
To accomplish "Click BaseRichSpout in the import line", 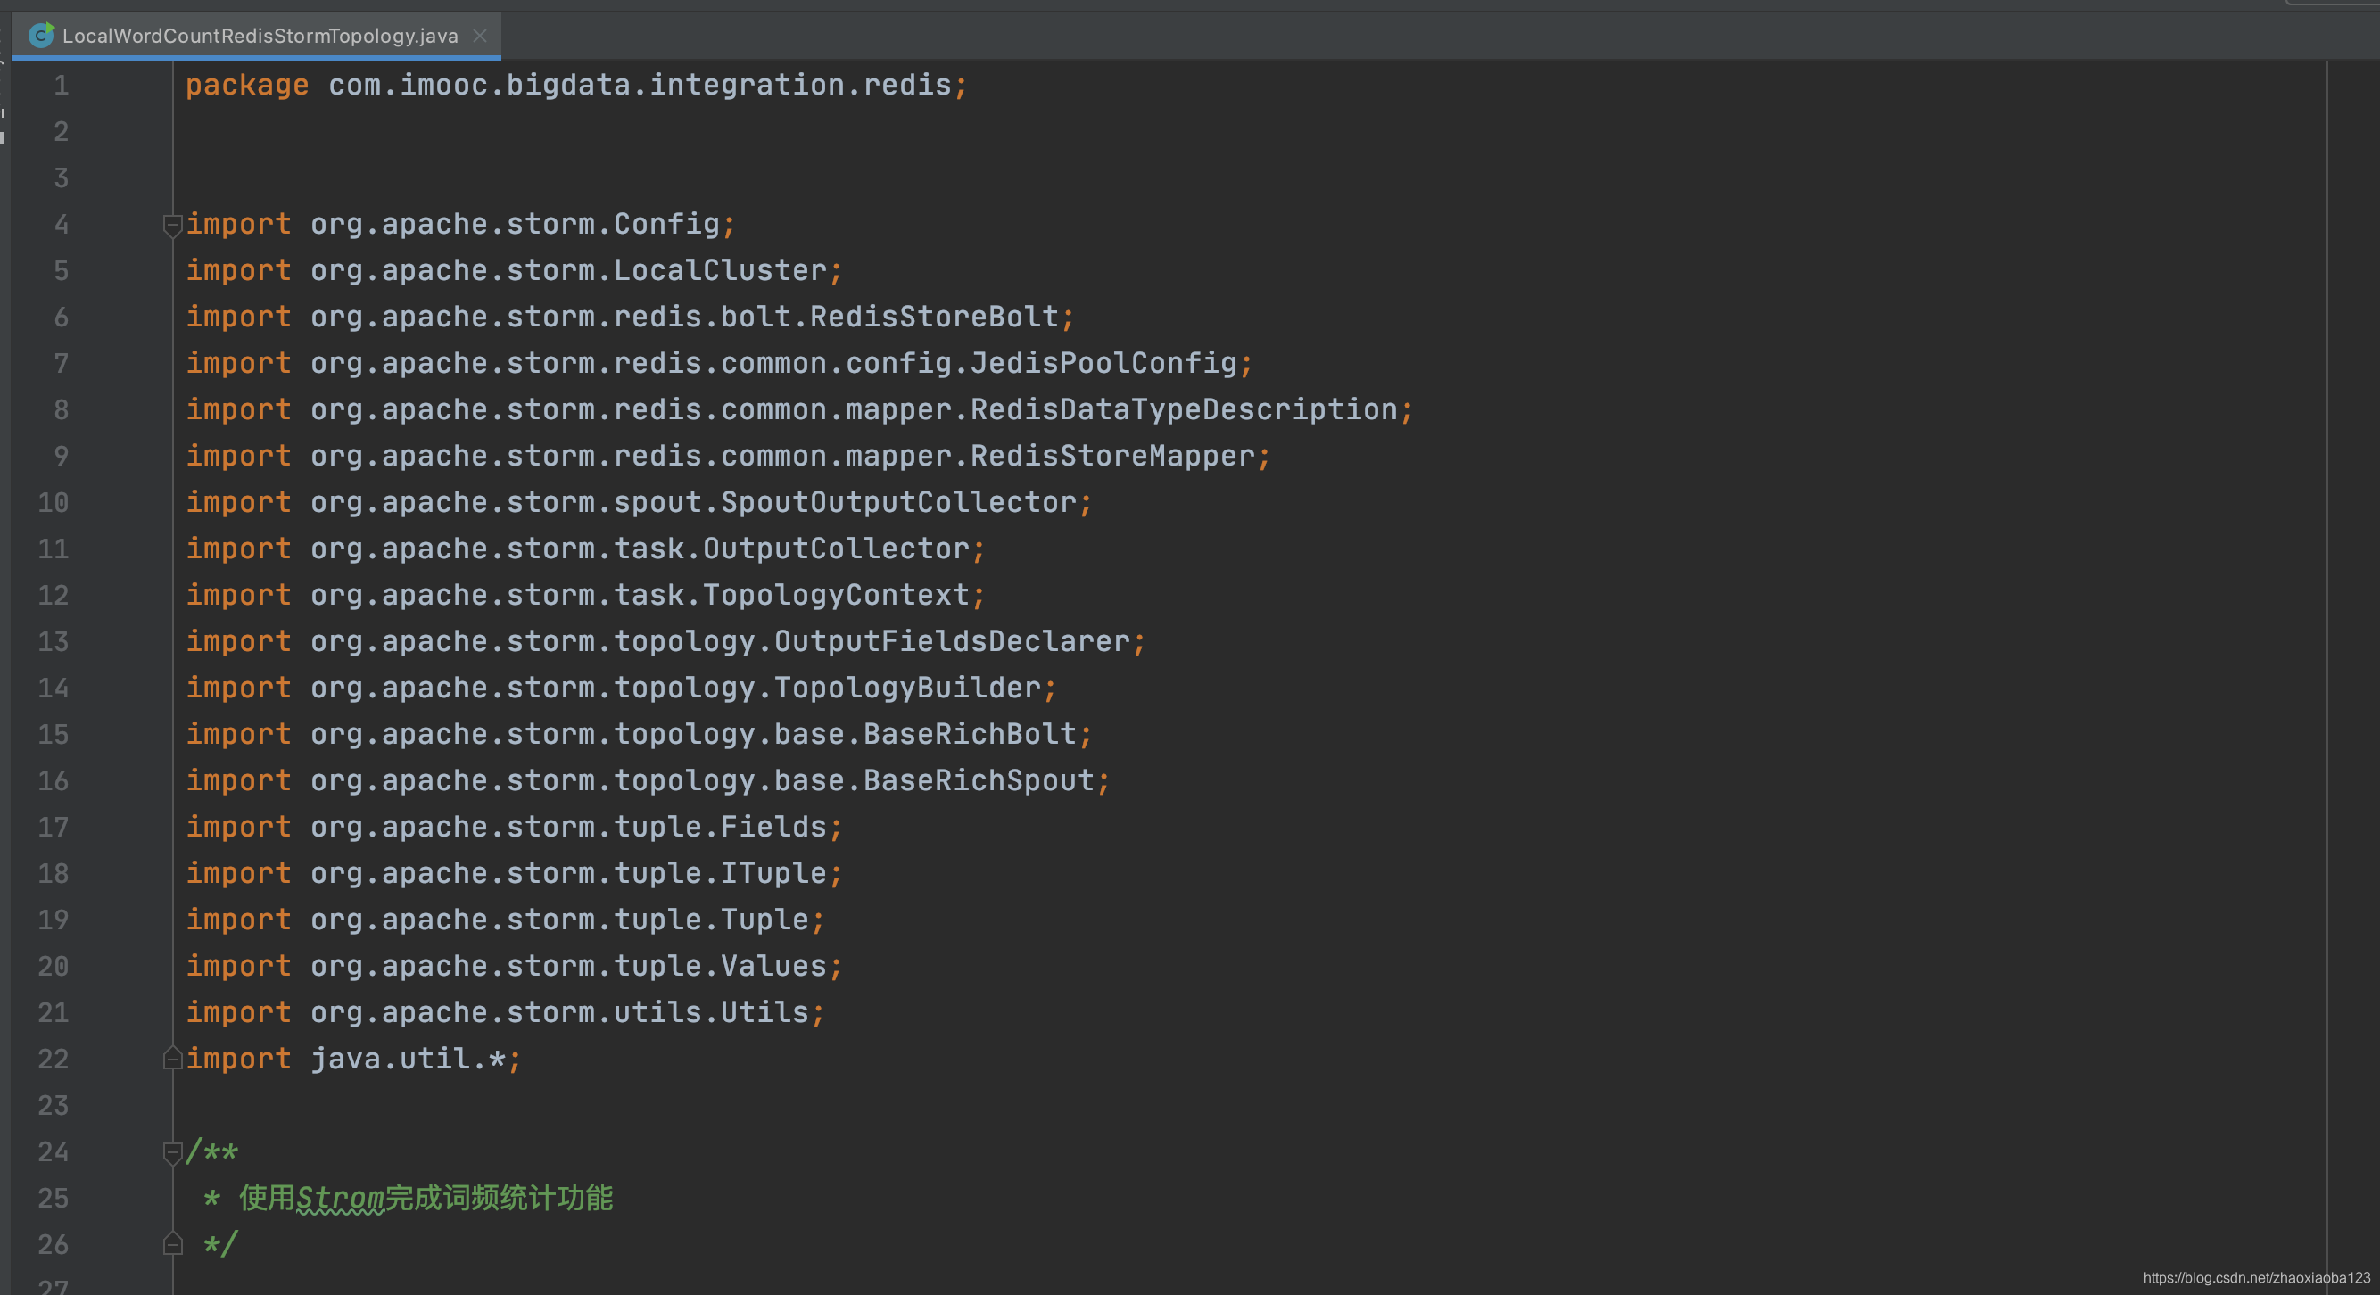I will [x=979, y=780].
